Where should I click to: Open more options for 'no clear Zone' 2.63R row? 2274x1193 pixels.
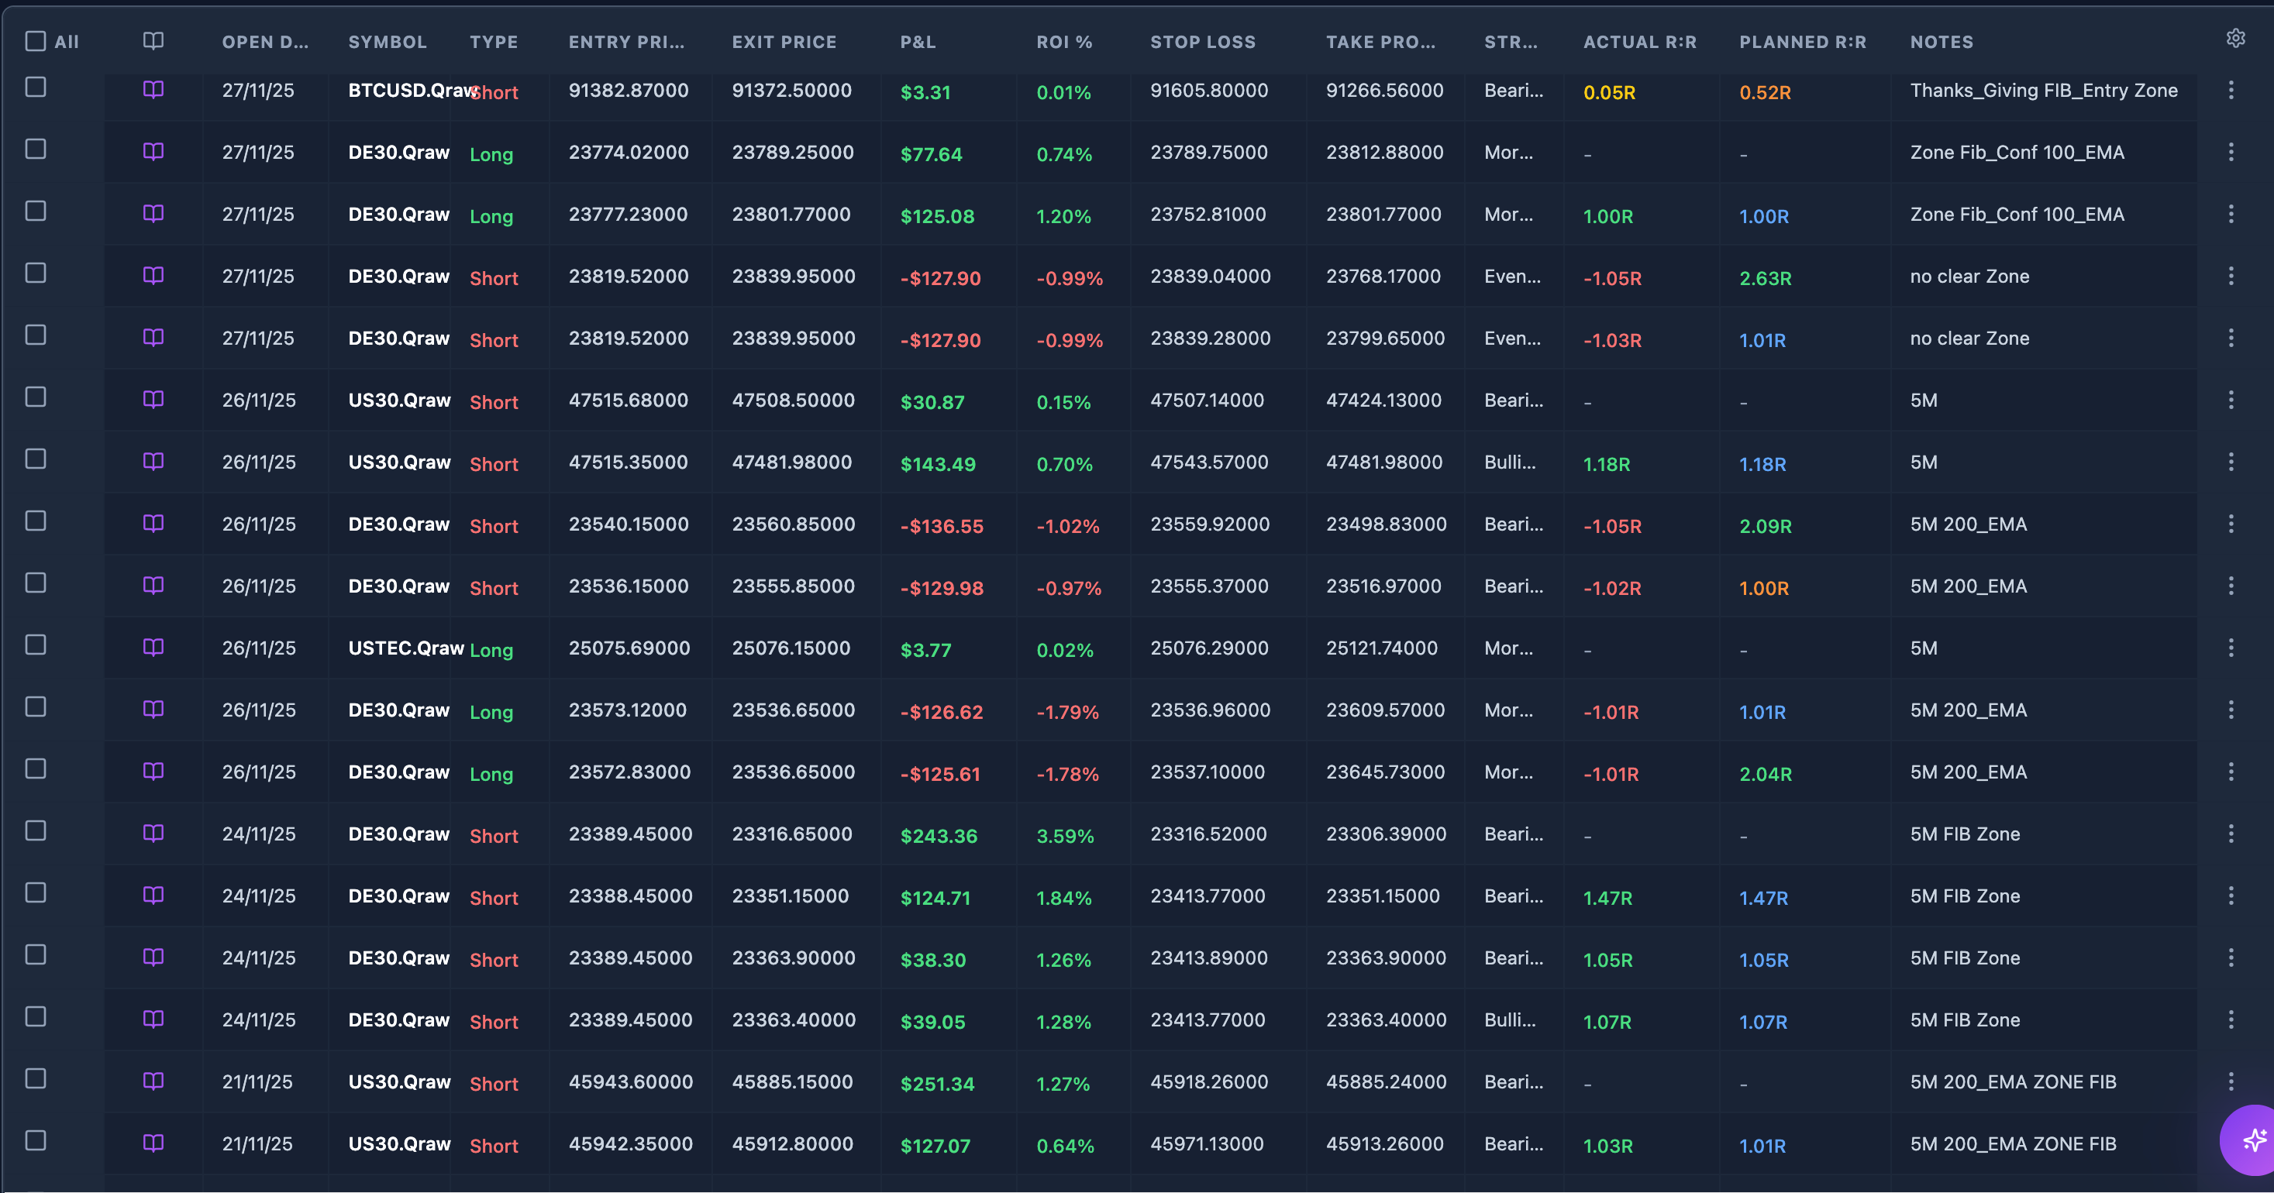pyautogui.click(x=2231, y=277)
